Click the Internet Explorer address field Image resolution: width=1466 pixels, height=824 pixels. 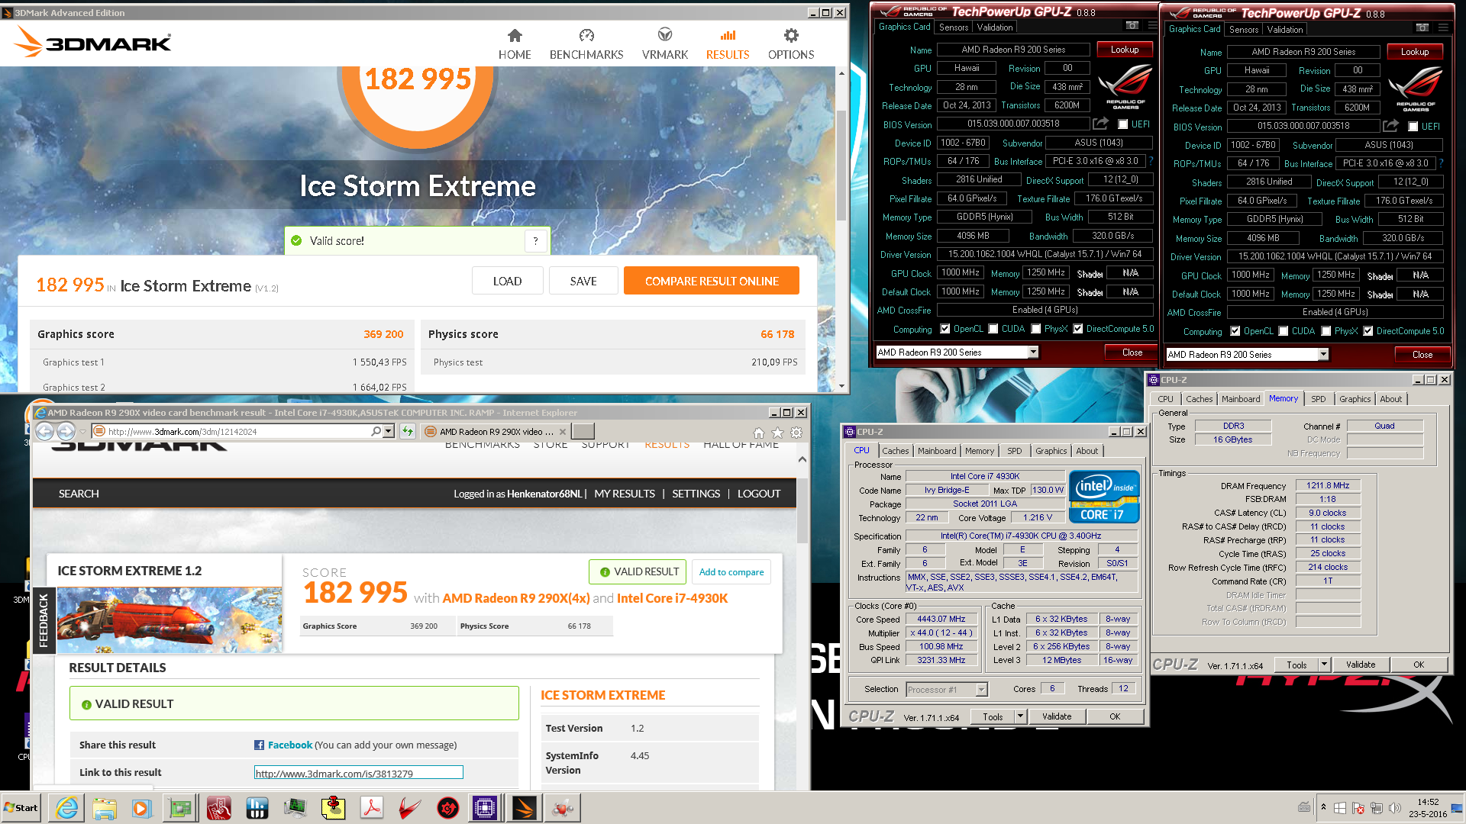coord(237,432)
